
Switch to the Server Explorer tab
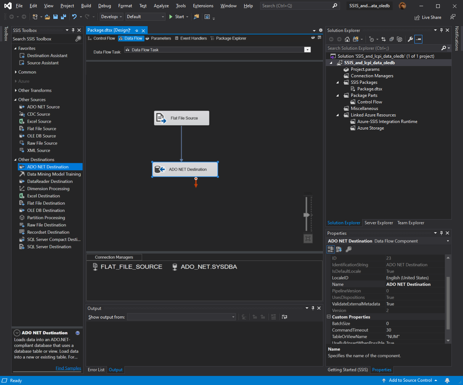pos(378,223)
